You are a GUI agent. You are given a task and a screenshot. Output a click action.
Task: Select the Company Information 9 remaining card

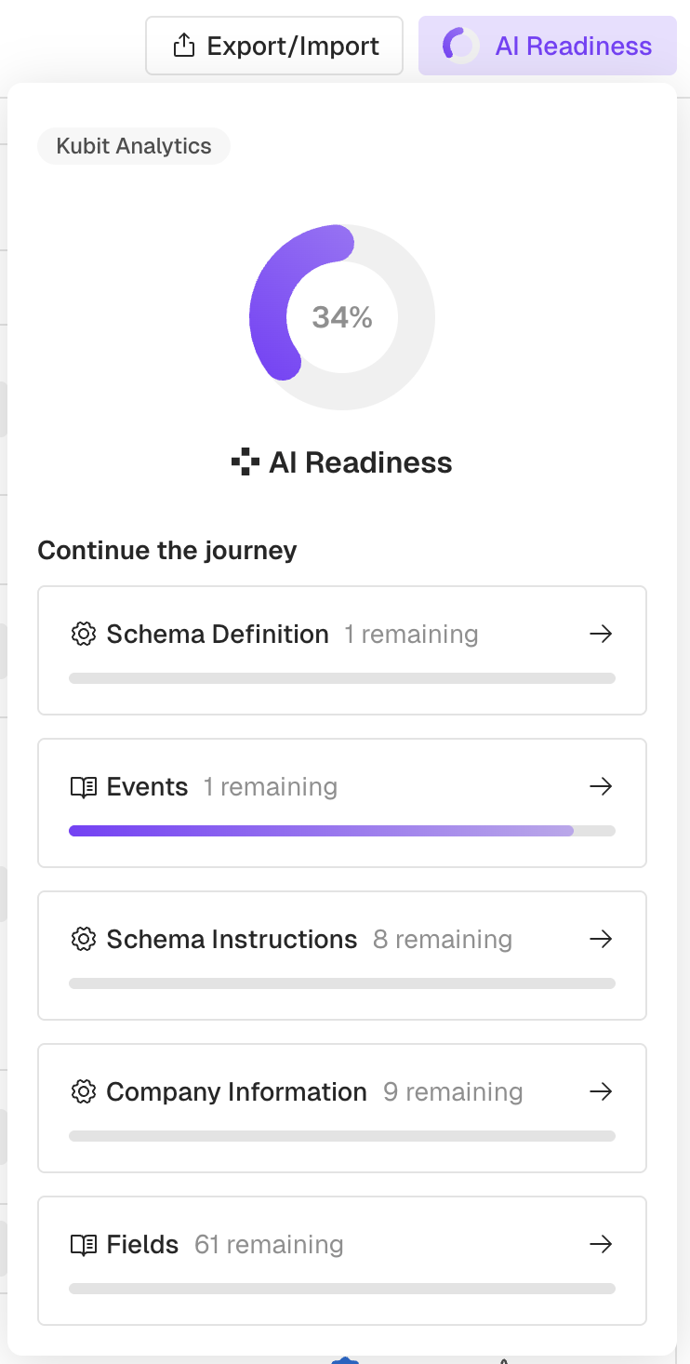coord(342,1108)
